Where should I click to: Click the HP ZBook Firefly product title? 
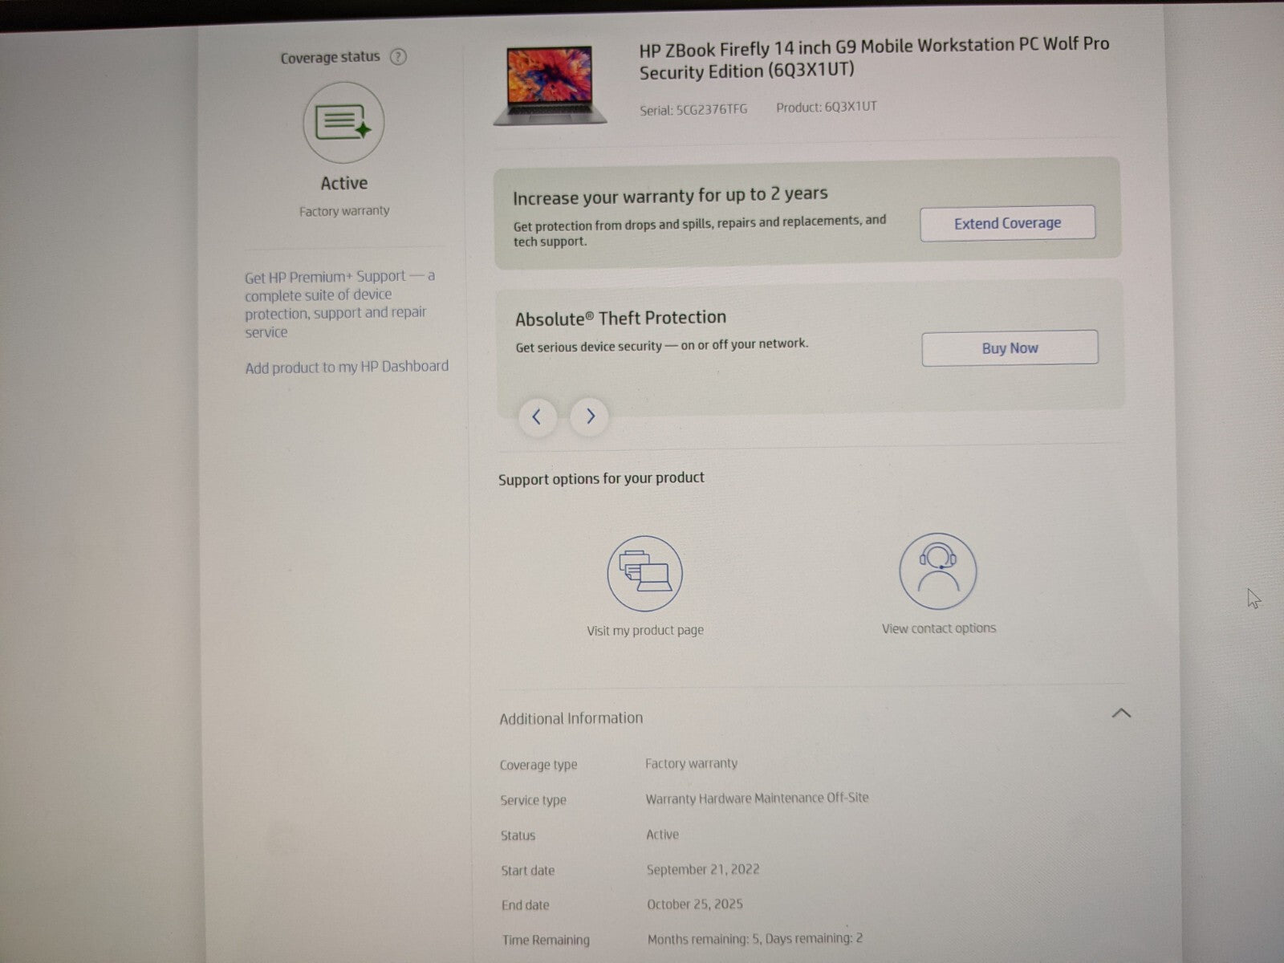(873, 59)
